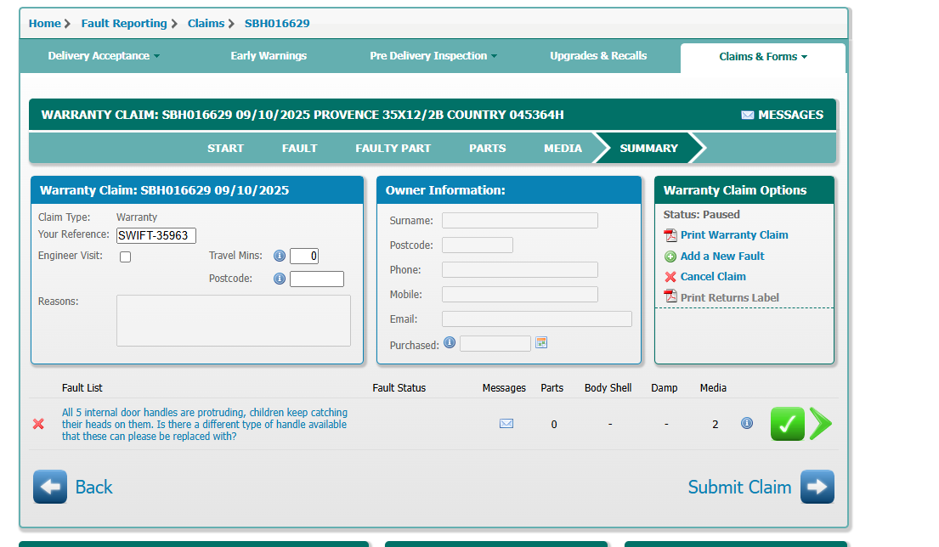Click the Print Returns Label PDF icon

click(670, 296)
